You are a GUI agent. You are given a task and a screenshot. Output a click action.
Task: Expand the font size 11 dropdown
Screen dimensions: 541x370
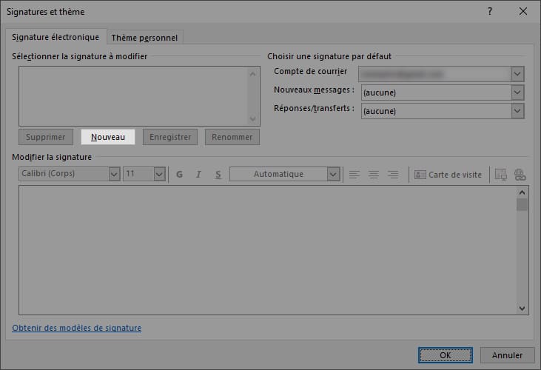point(159,175)
